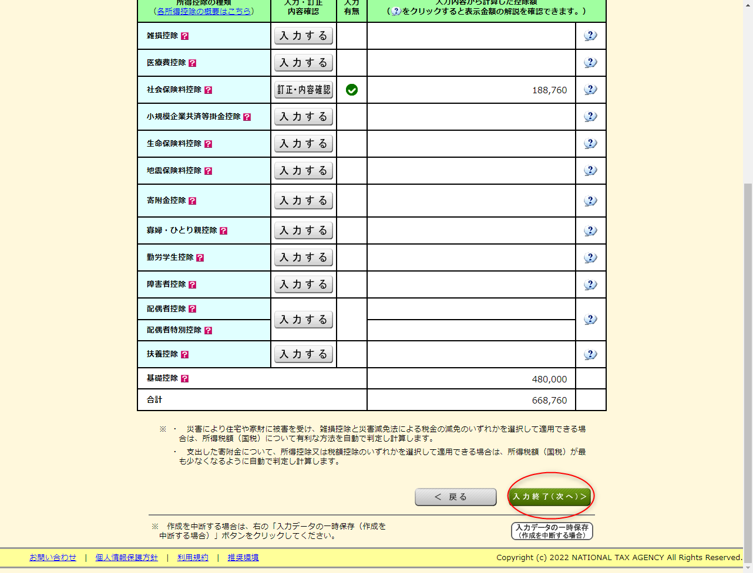Screen dimensions: 753x573
Task: Open the 利用規約 footer link
Action: point(193,558)
